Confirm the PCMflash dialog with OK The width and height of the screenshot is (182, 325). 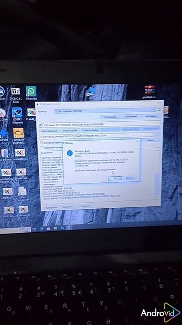click(115, 178)
